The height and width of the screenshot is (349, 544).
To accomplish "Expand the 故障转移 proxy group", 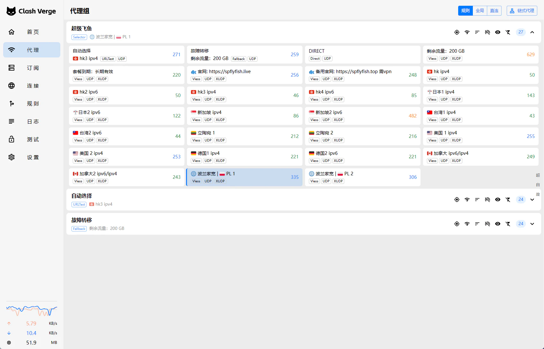I will coord(532,224).
